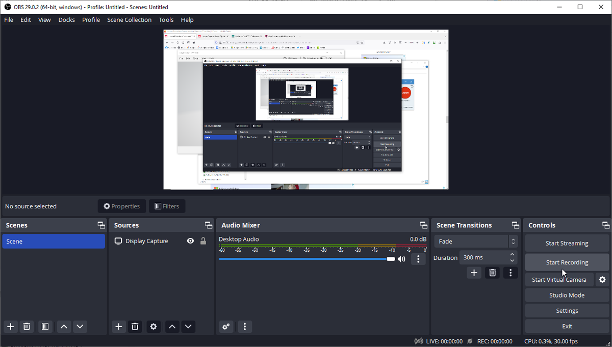The image size is (612, 347).
Task: Open the Docks menu
Action: 66,20
